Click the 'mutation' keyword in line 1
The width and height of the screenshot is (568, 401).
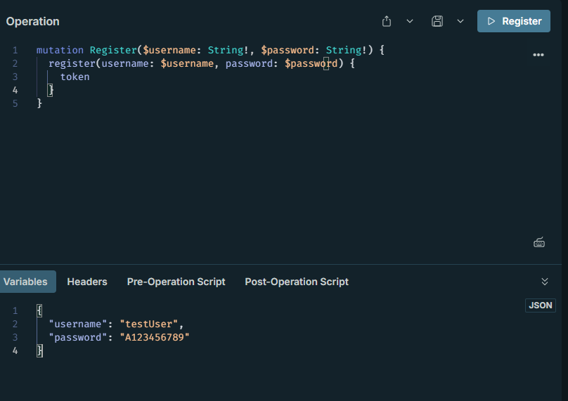pos(60,50)
